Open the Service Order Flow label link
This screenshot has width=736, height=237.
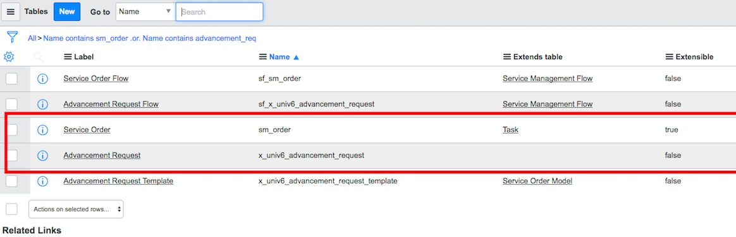pyautogui.click(x=95, y=79)
